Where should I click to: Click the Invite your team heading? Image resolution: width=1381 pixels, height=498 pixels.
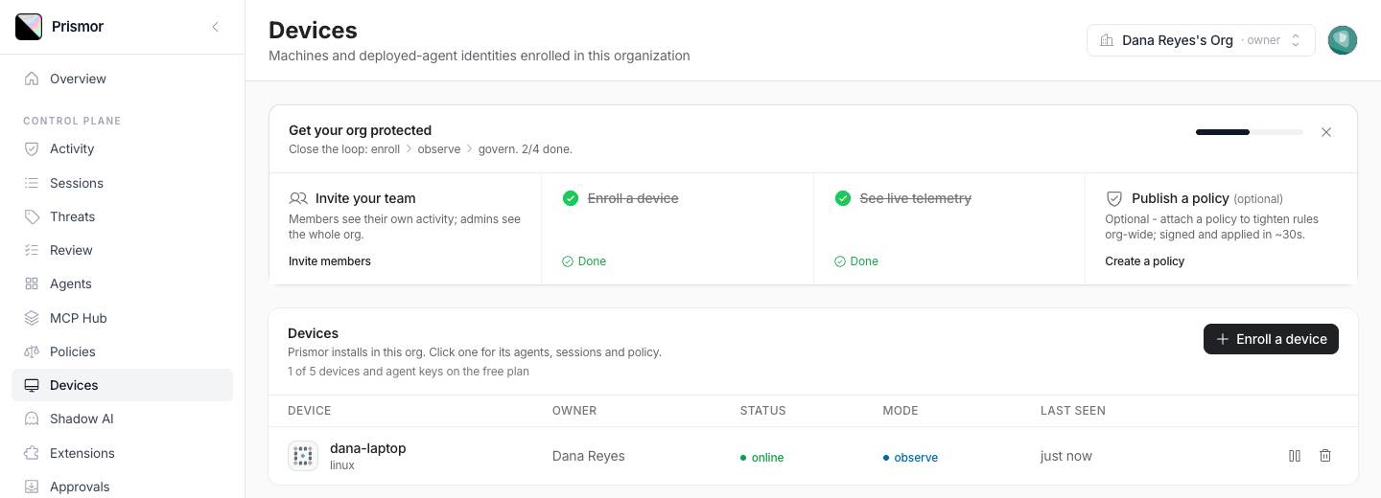(365, 198)
